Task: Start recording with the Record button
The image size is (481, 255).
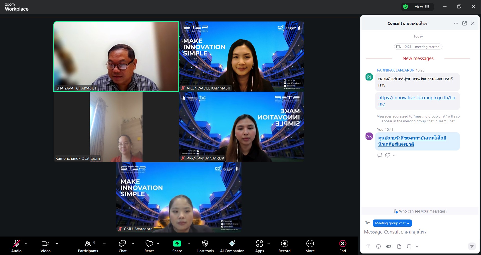Action: tap(284, 246)
